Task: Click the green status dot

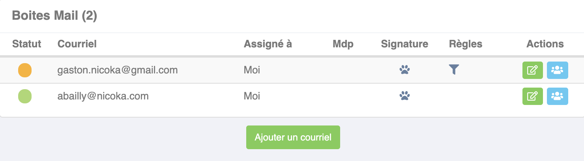Action: click(25, 96)
